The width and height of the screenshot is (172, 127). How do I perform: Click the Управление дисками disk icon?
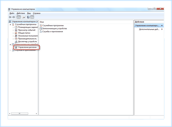[x=16, y=47]
